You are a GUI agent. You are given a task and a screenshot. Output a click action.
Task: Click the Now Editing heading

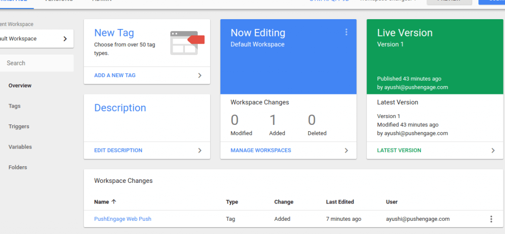[258, 33]
